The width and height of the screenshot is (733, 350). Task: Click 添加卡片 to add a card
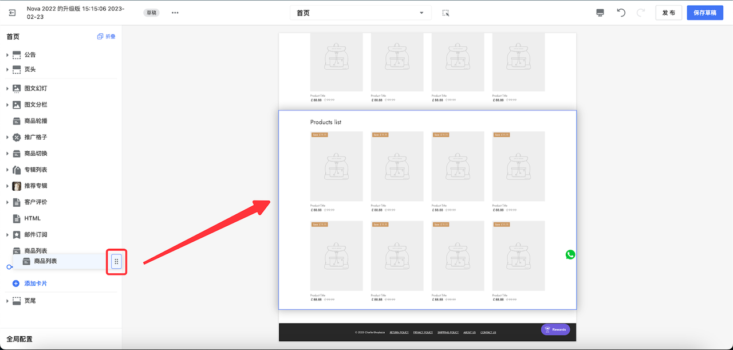35,284
